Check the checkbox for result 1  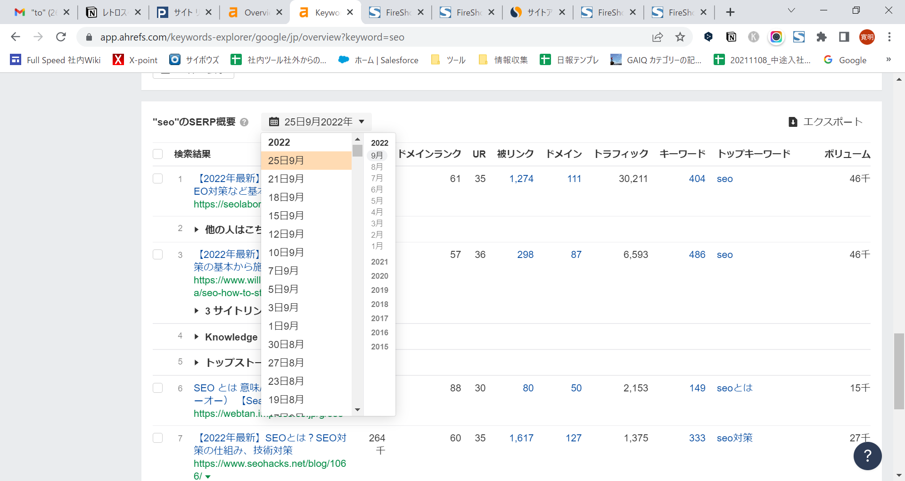point(158,179)
